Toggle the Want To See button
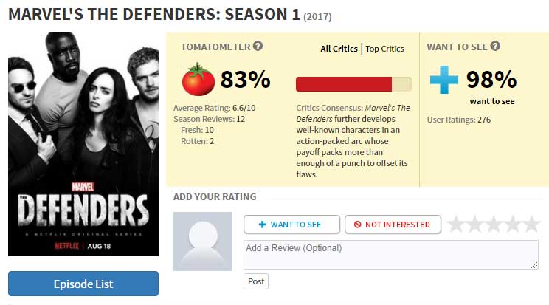Image resolution: width=549 pixels, height=305 pixels. (291, 225)
